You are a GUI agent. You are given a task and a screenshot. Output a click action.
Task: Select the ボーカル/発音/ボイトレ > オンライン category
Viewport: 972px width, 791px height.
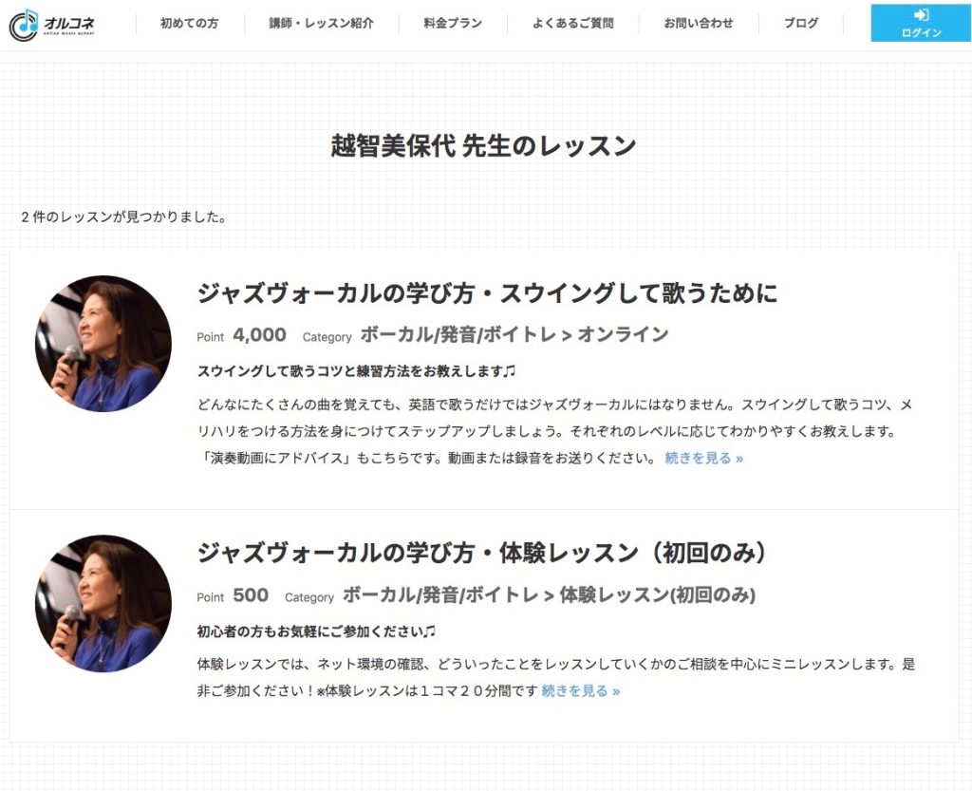(x=514, y=335)
